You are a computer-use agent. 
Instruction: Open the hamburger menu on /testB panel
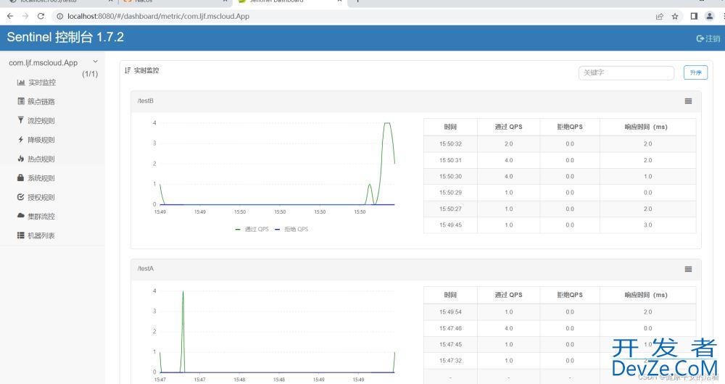689,101
